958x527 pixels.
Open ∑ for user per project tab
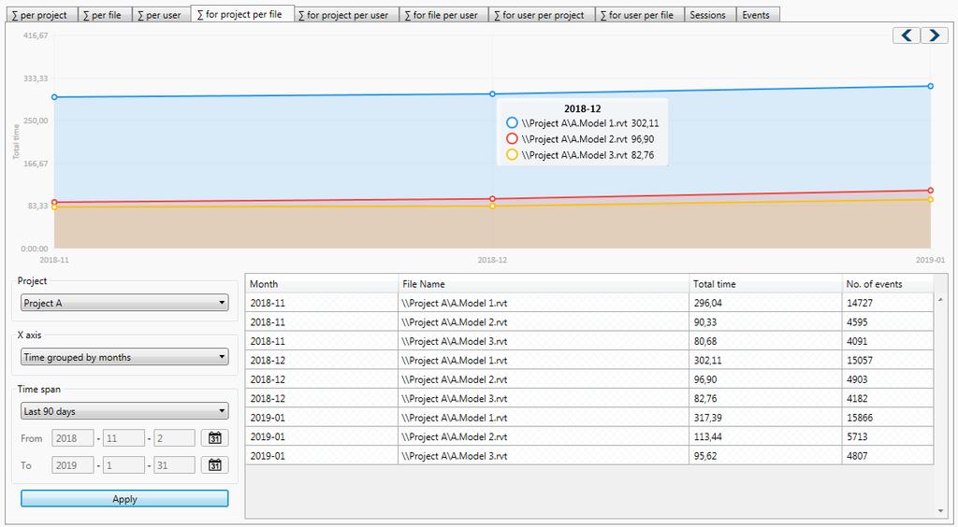(x=542, y=15)
